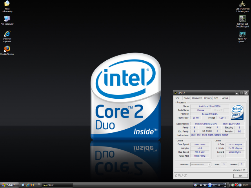Click the Rated FSB value 1066.7 MHz
The image size is (251, 188).
[200, 156]
